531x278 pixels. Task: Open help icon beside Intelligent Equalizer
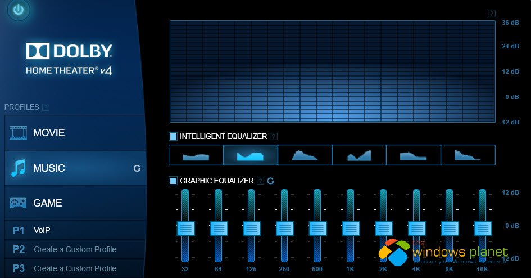click(274, 136)
